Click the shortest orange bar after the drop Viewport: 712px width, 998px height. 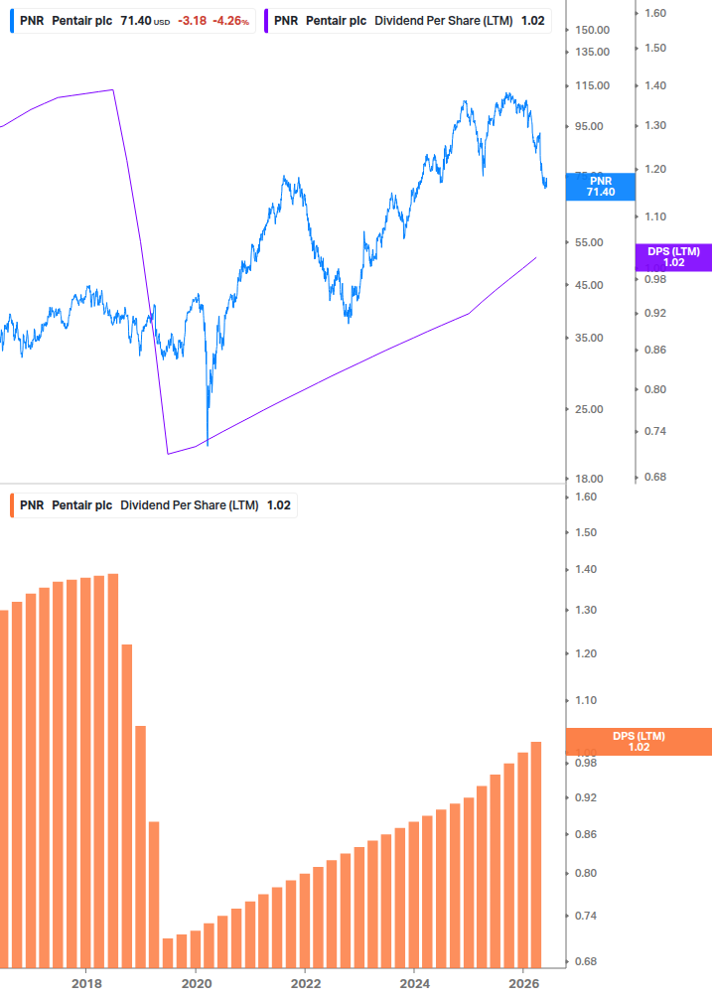[x=168, y=952]
